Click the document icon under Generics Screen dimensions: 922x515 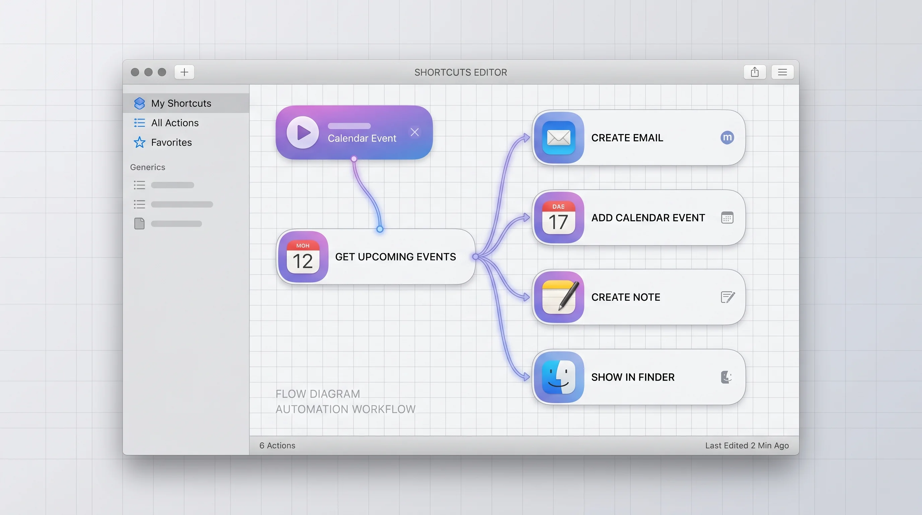(139, 224)
